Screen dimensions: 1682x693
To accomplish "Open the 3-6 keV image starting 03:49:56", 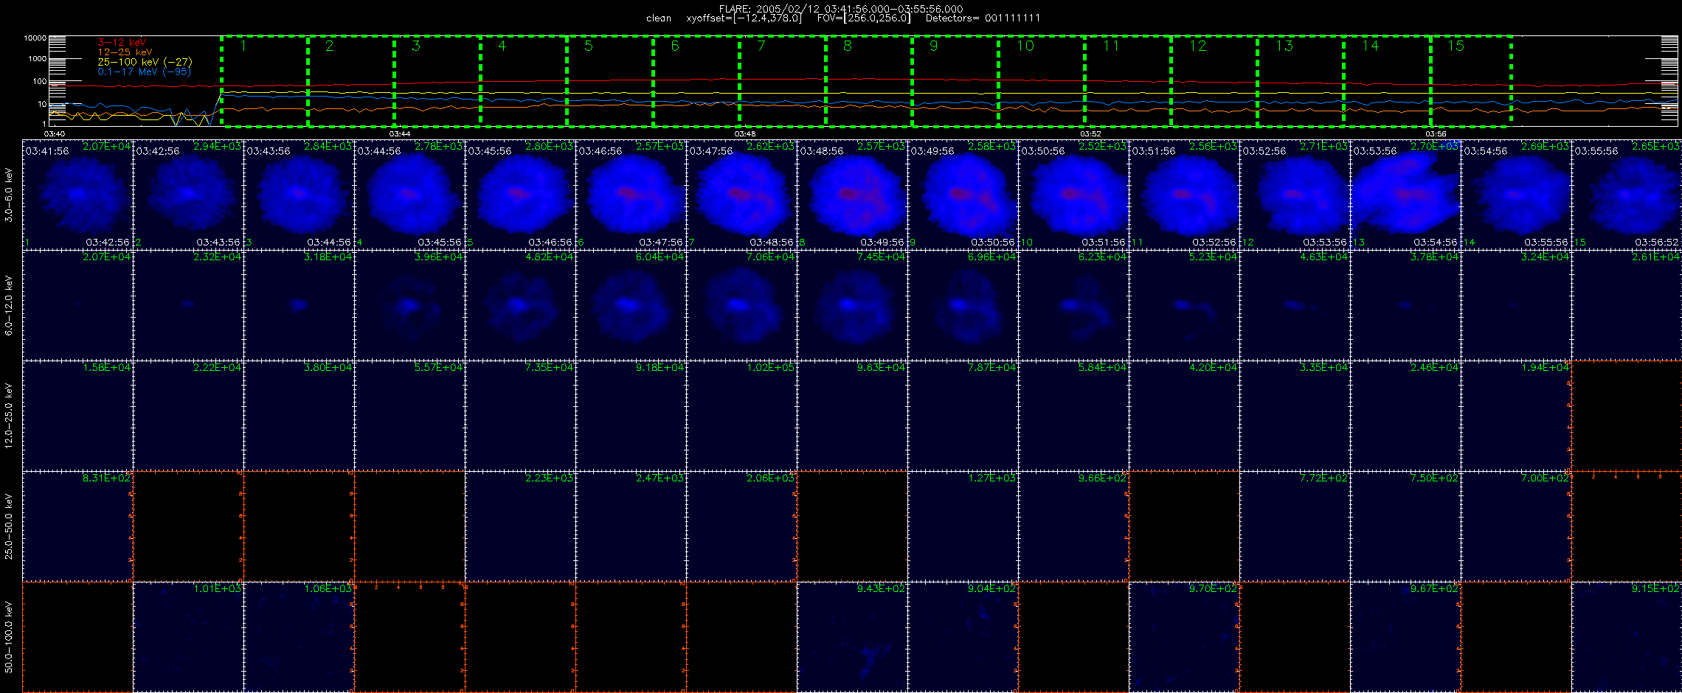I will [x=963, y=194].
